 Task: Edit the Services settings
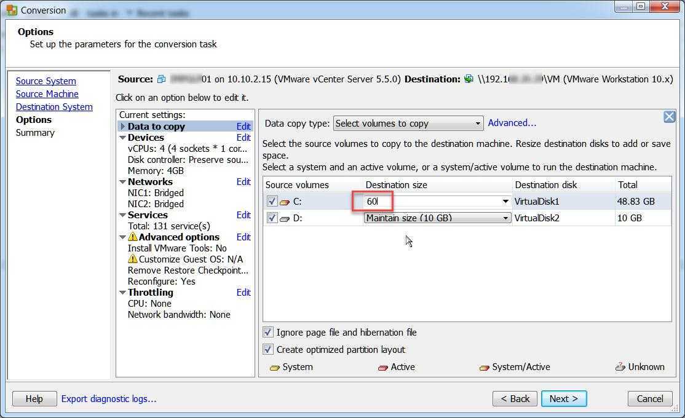pyautogui.click(x=244, y=215)
